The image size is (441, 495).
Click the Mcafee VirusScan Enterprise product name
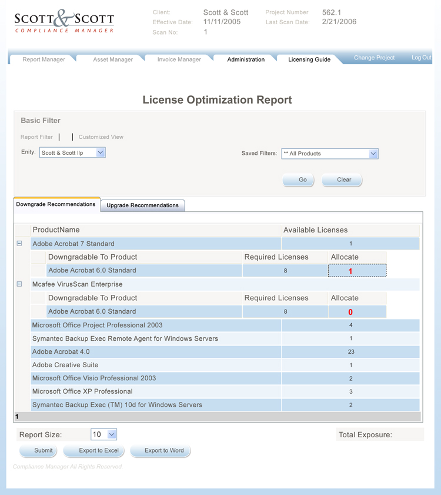click(77, 284)
